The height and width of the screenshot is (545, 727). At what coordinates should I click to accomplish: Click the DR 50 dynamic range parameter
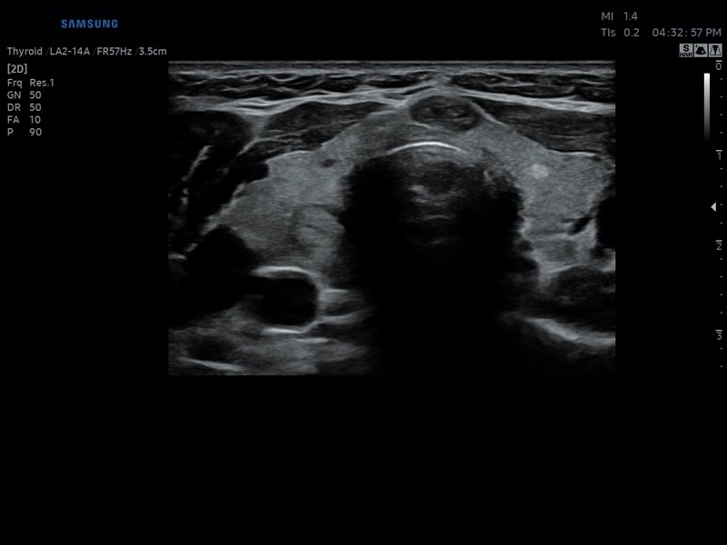pos(24,107)
